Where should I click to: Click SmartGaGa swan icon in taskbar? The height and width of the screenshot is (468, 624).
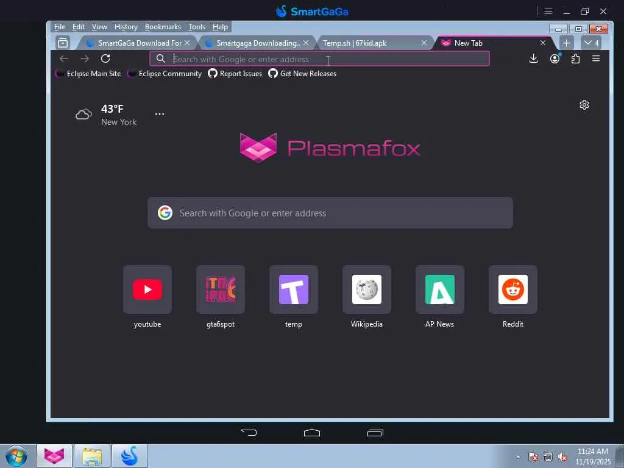pos(130,456)
